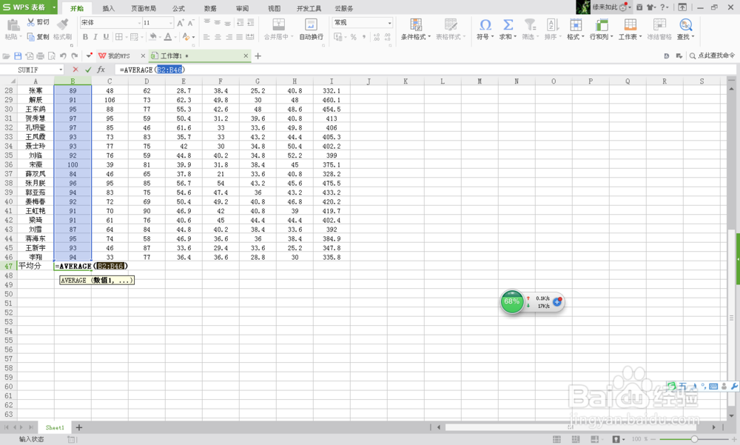Image resolution: width=740 pixels, height=445 pixels.
Task: Add a new sheet with plus button
Action: pos(79,427)
